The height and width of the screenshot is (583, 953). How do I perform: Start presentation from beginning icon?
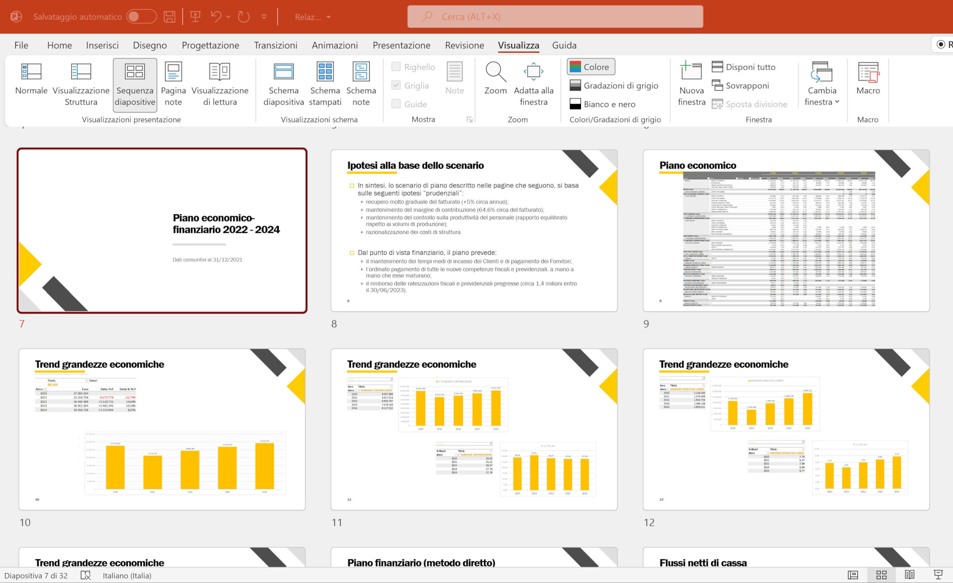pos(195,17)
